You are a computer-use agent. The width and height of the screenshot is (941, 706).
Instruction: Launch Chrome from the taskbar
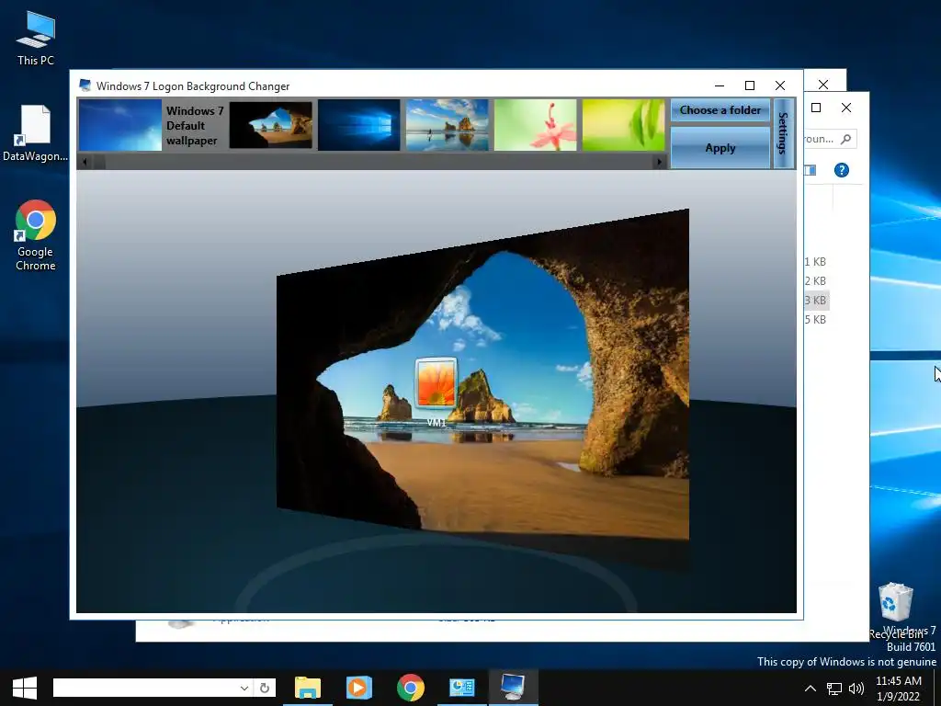click(x=411, y=688)
